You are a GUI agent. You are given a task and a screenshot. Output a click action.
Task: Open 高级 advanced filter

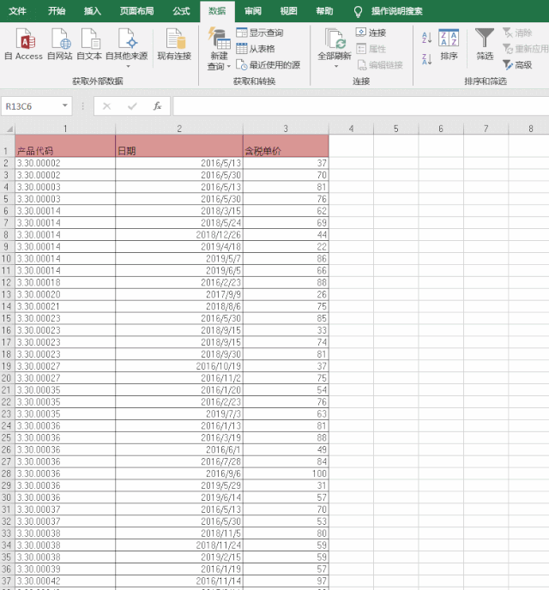(518, 64)
